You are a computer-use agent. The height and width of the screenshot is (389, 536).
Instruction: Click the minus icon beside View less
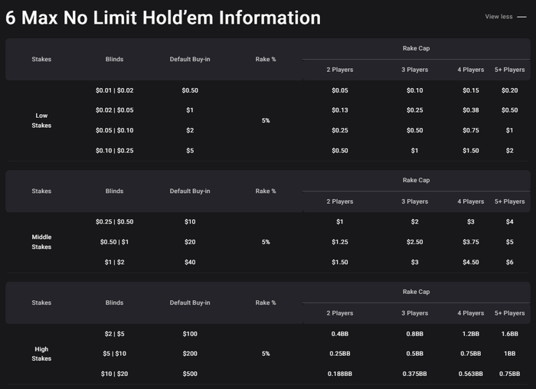pyautogui.click(x=521, y=17)
